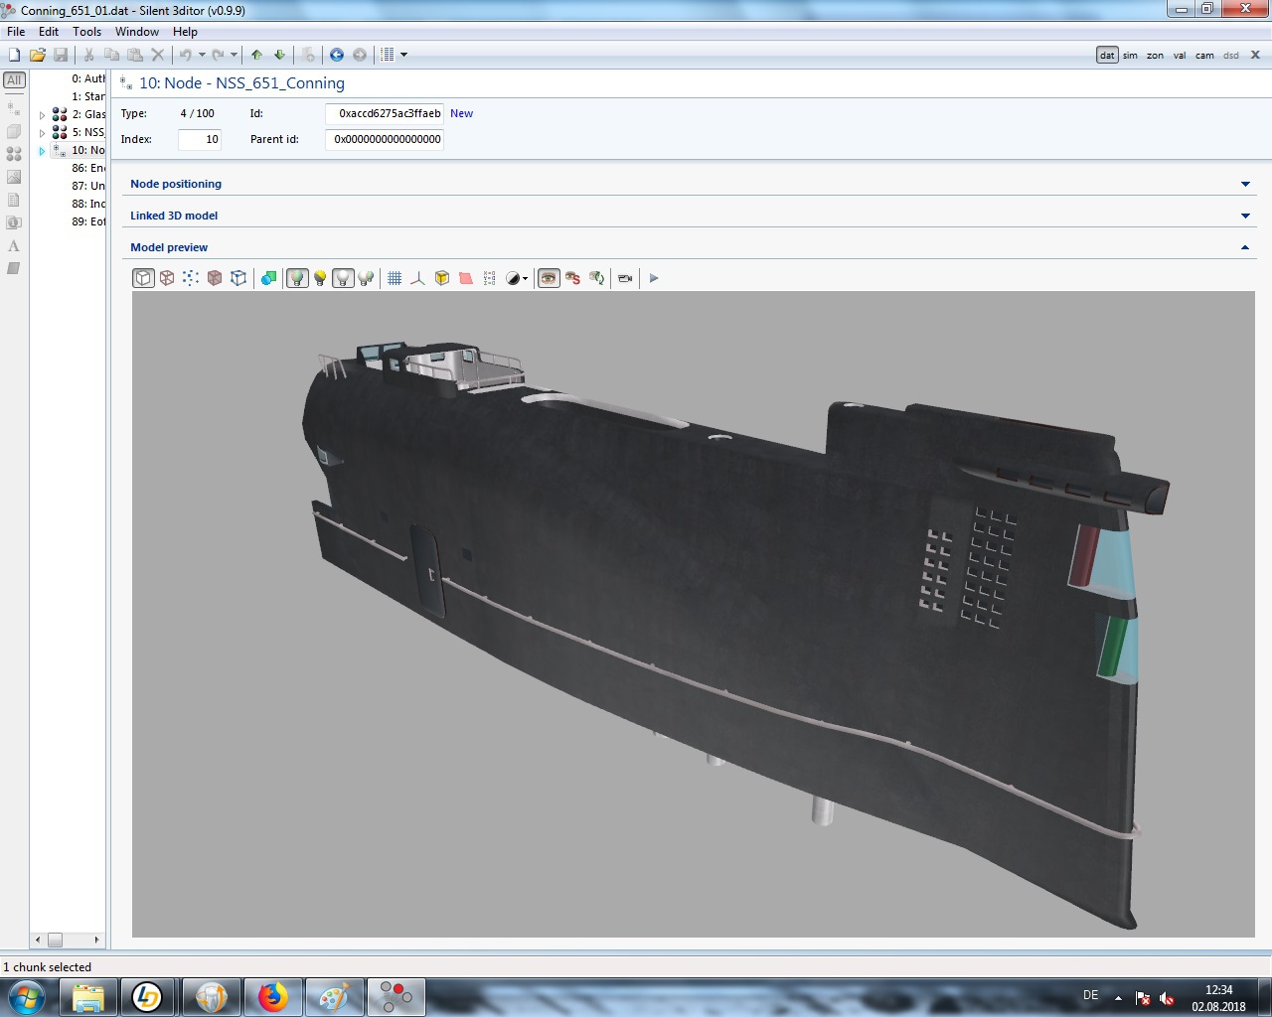The height and width of the screenshot is (1017, 1272).
Task: Toggle the white light bulb
Action: click(343, 278)
